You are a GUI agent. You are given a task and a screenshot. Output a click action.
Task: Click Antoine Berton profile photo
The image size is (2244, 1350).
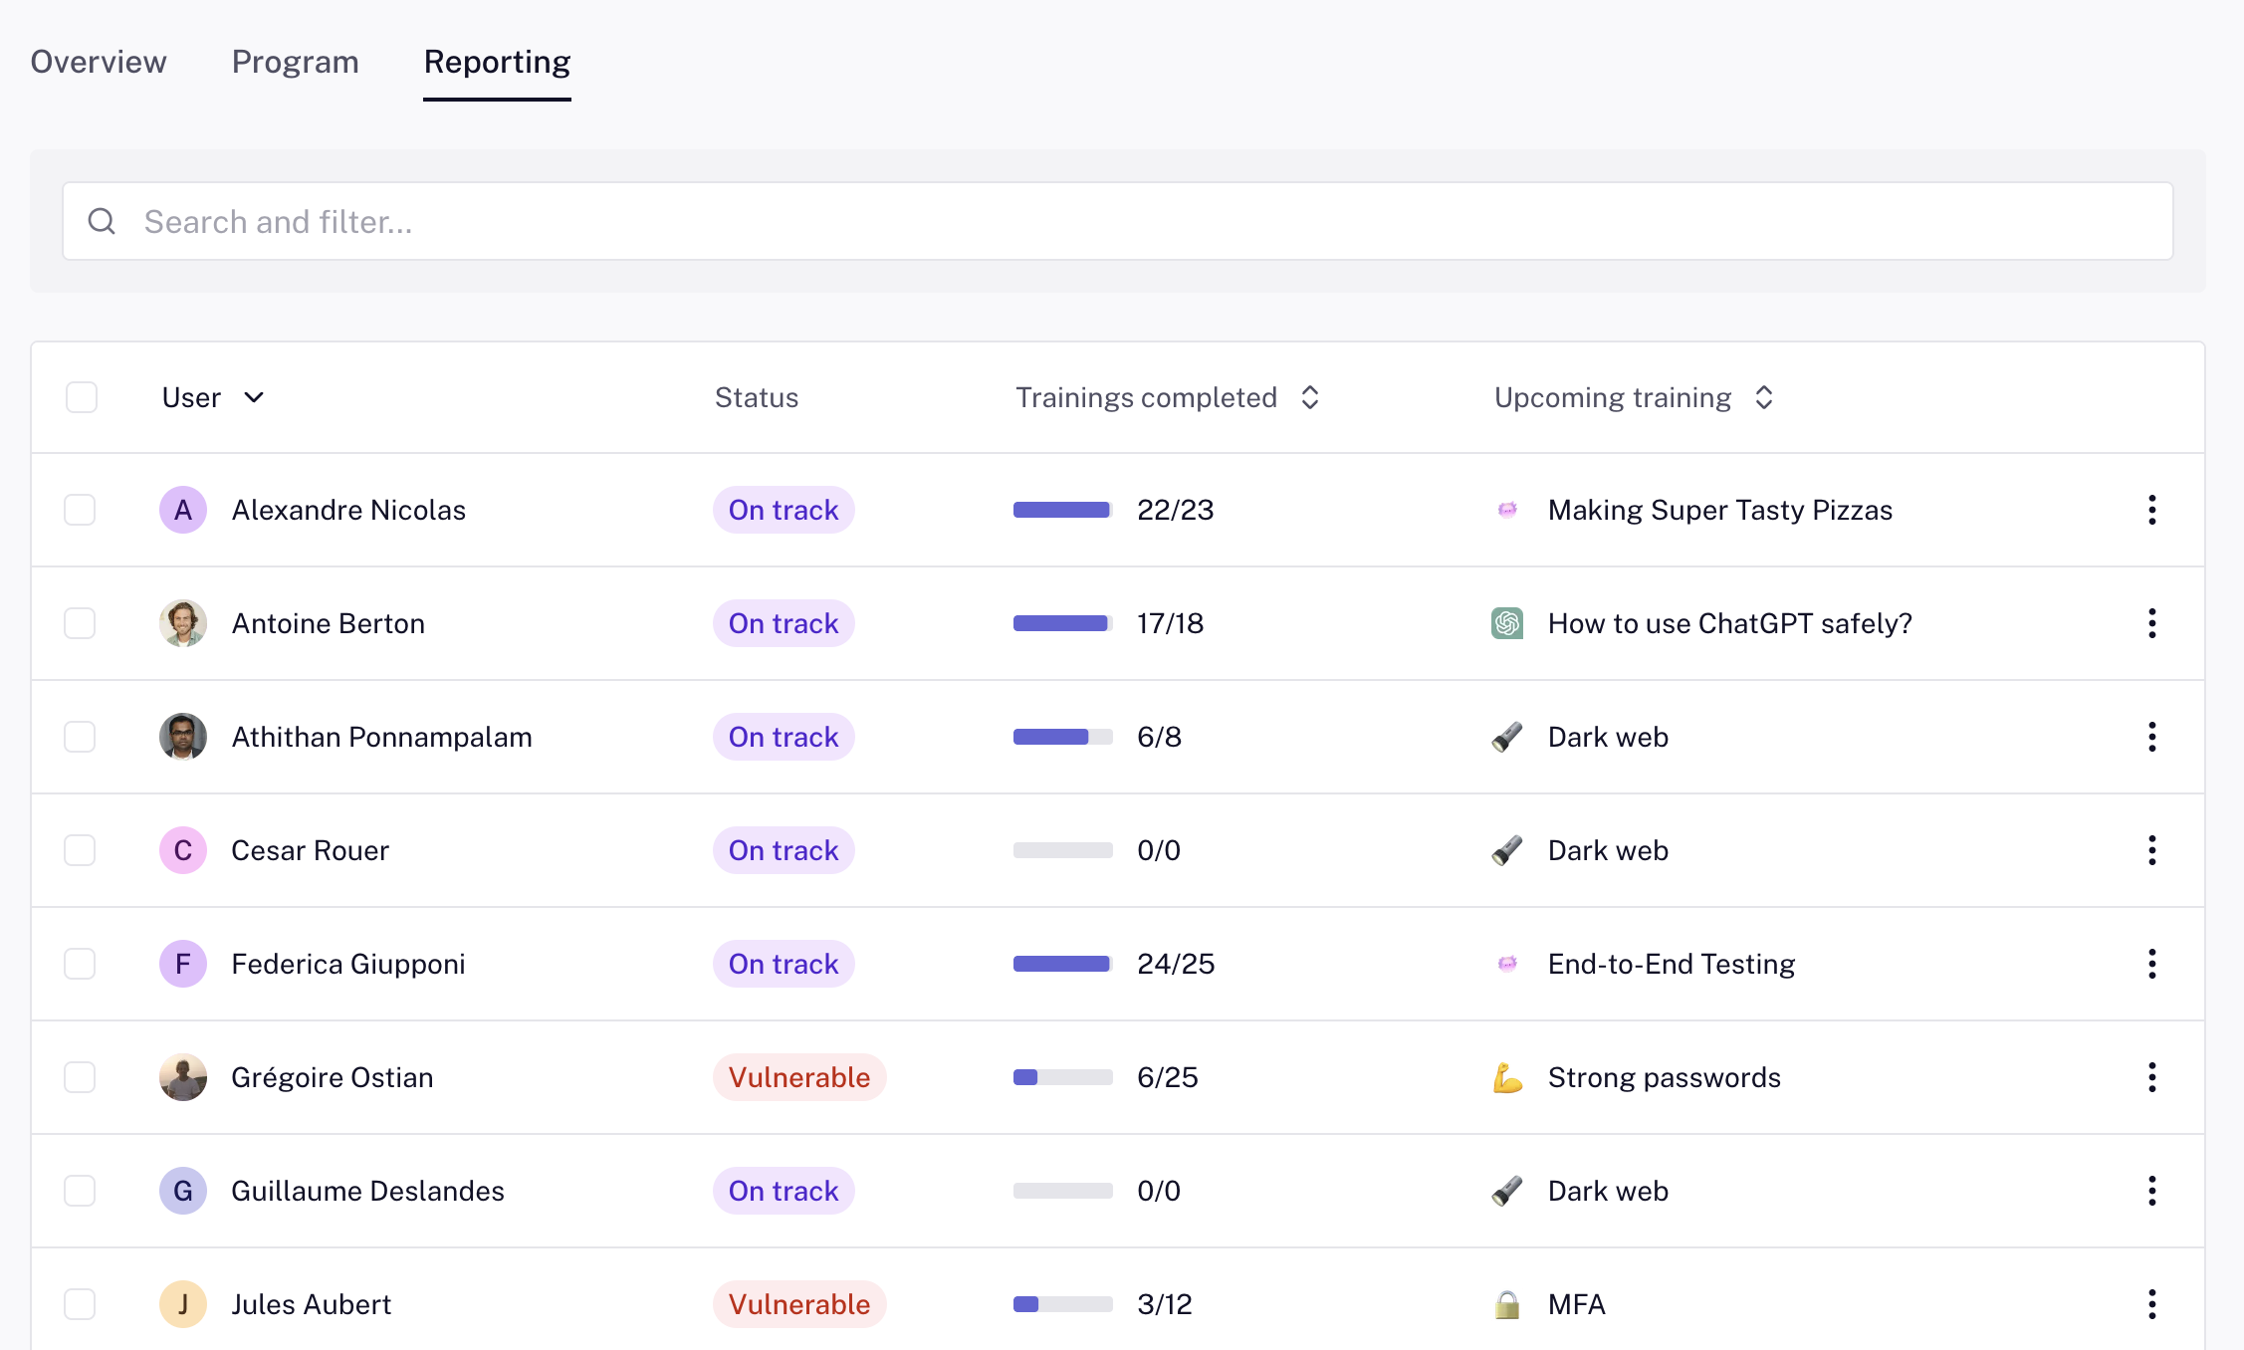point(183,623)
